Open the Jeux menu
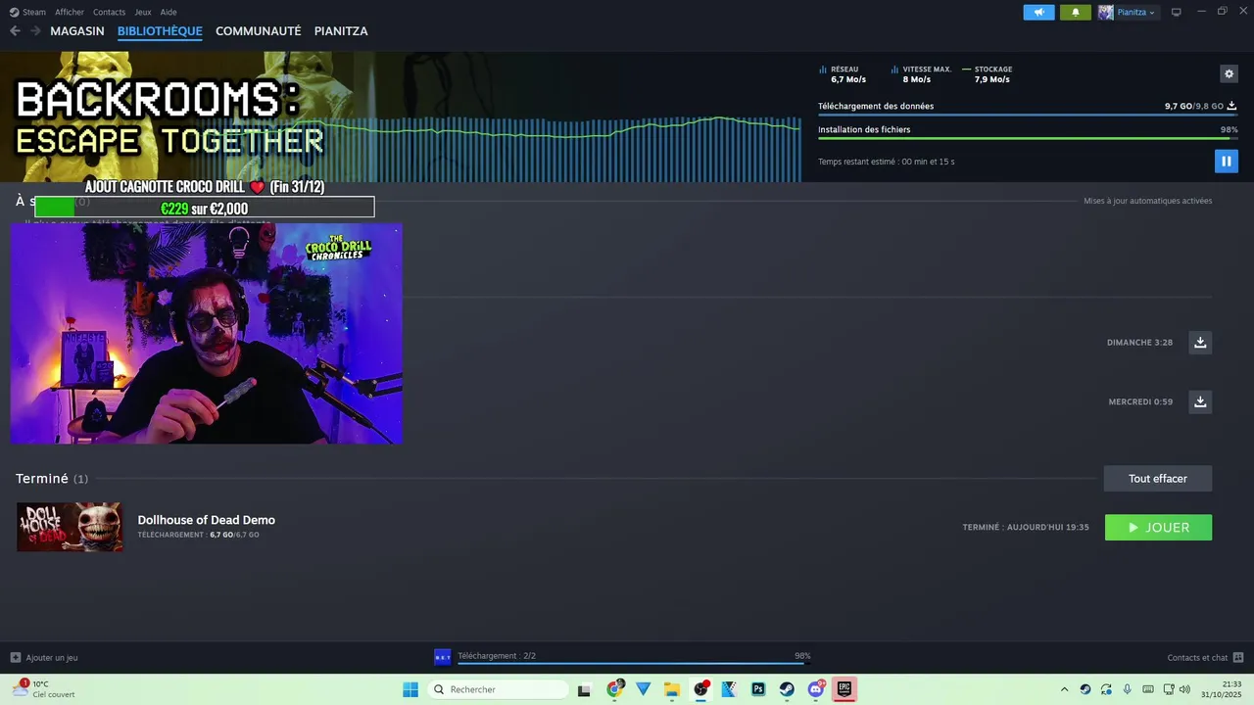1254x705 pixels. pos(143,13)
